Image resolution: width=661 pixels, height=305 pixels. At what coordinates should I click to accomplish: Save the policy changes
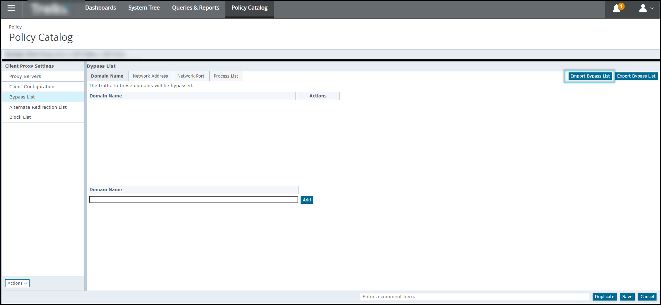(x=627, y=297)
